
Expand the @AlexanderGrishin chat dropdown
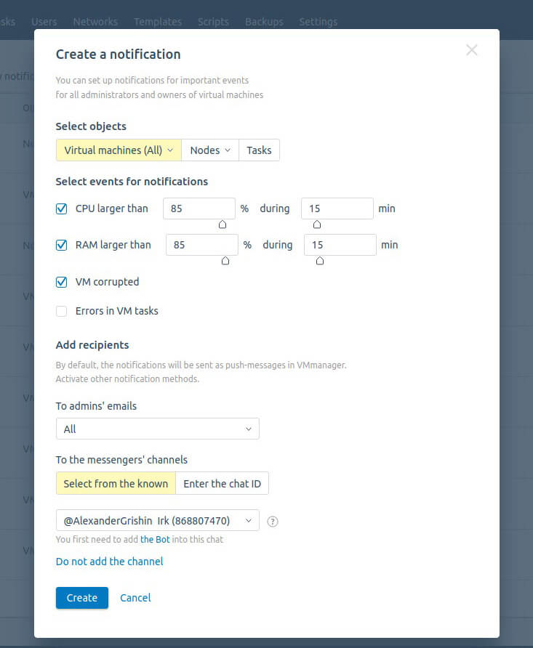[x=158, y=520]
